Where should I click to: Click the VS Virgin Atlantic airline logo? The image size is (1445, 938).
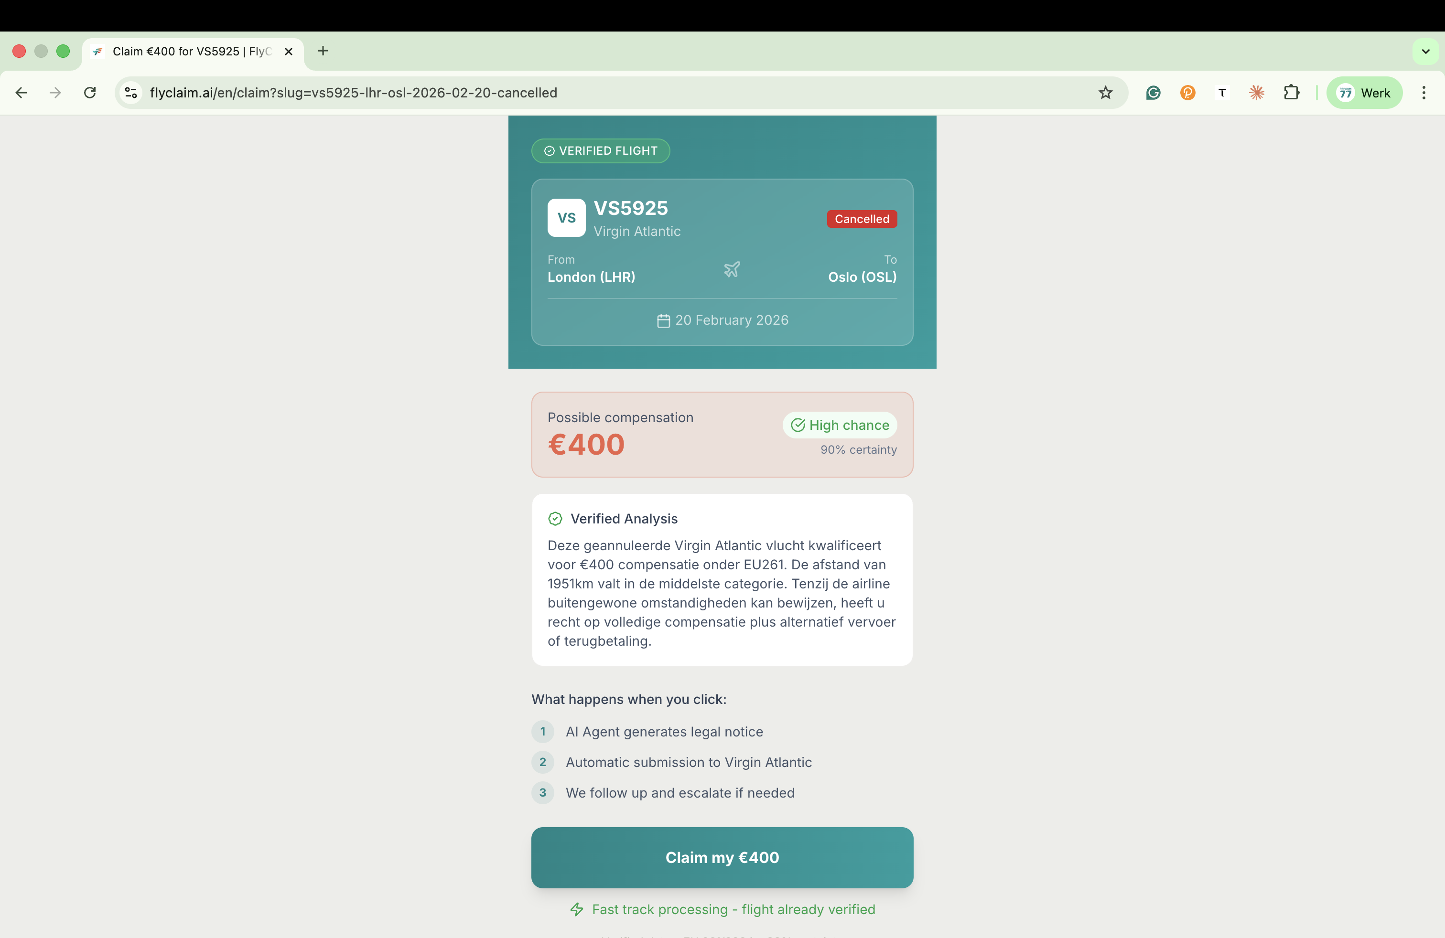click(x=566, y=218)
